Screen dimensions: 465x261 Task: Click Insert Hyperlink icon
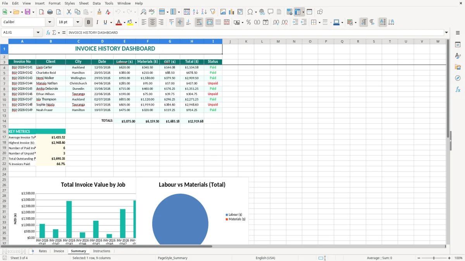point(262,12)
